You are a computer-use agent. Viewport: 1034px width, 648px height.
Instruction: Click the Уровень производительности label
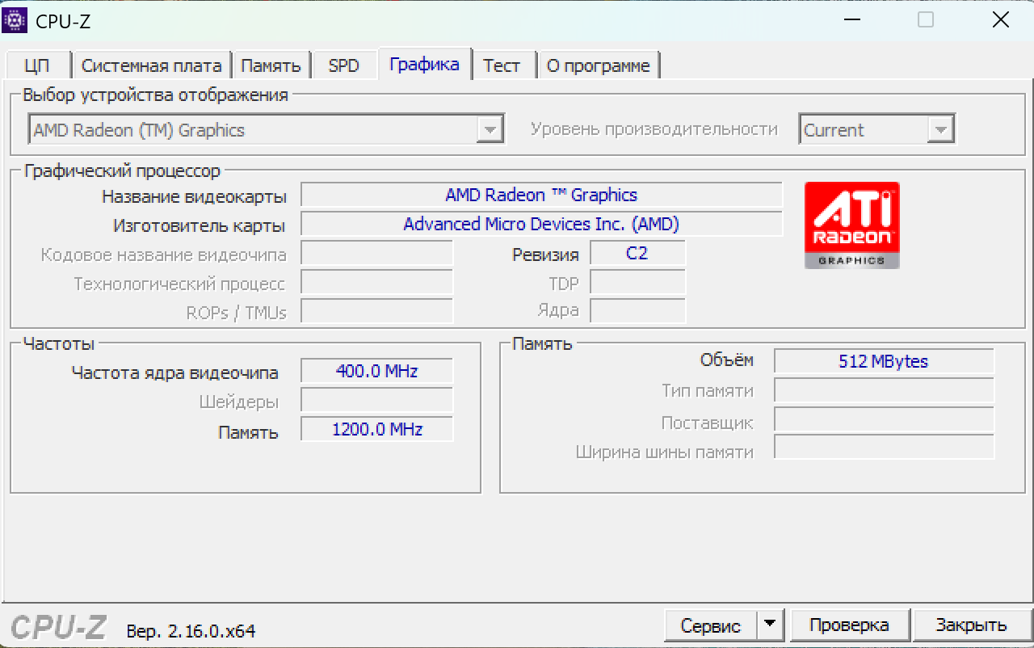[x=654, y=129]
